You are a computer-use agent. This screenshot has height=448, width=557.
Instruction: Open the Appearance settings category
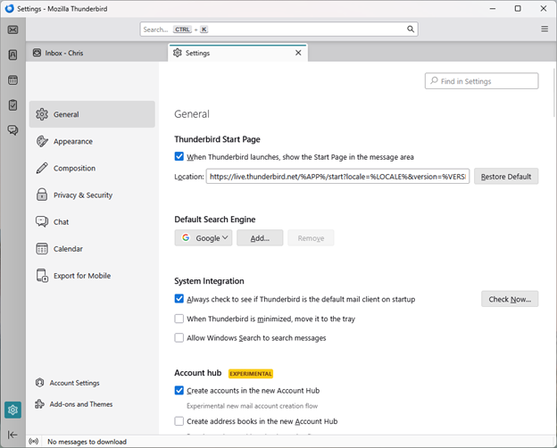pos(92,141)
